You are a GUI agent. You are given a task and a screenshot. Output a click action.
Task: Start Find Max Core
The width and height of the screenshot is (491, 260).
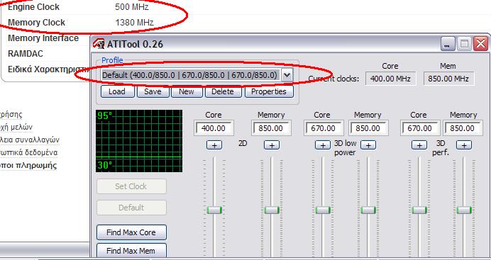(x=131, y=232)
